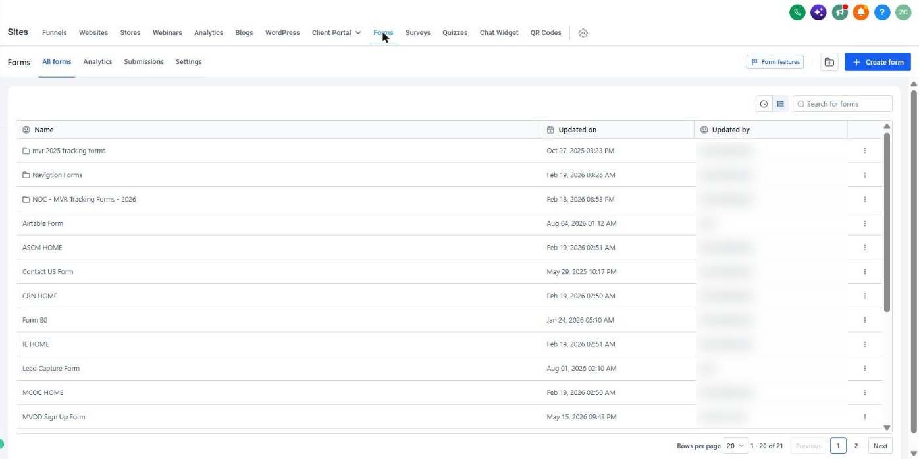Open the orange notifications bell

(x=861, y=12)
